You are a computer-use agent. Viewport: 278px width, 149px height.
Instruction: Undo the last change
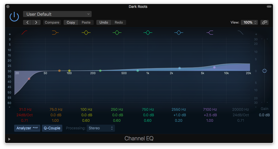point(104,22)
